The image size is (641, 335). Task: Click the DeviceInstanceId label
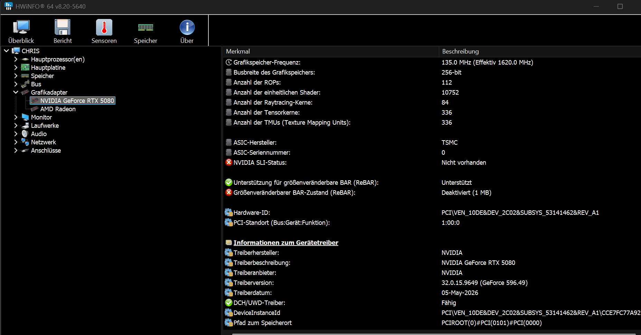point(257,313)
